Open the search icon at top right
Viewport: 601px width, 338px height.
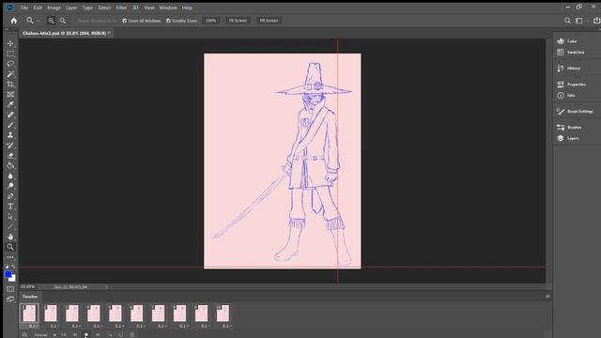pyautogui.click(x=567, y=21)
